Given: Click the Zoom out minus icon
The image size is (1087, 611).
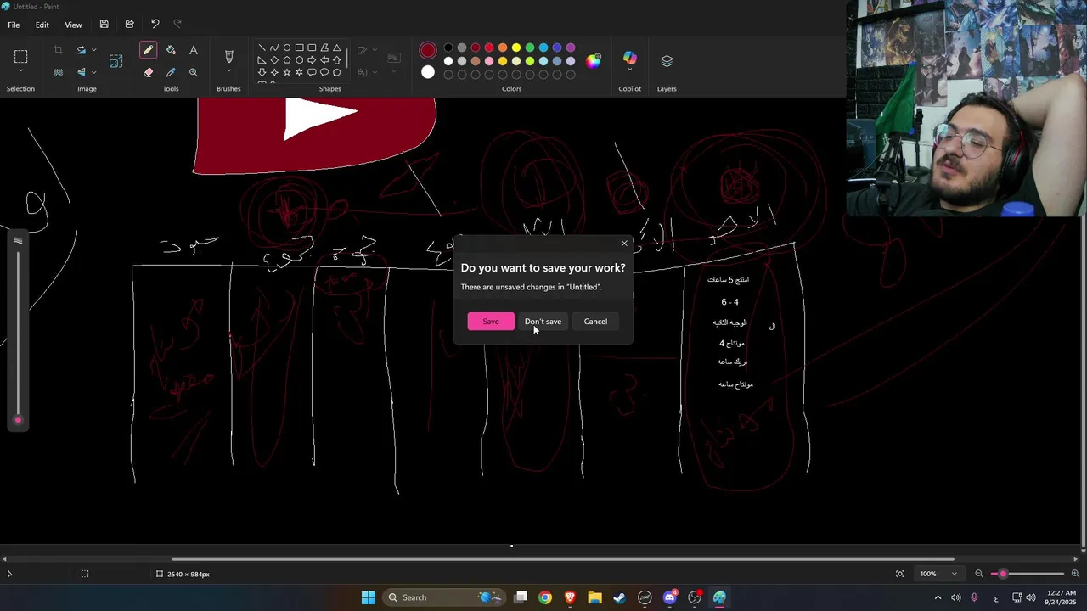Looking at the screenshot, I should [979, 574].
